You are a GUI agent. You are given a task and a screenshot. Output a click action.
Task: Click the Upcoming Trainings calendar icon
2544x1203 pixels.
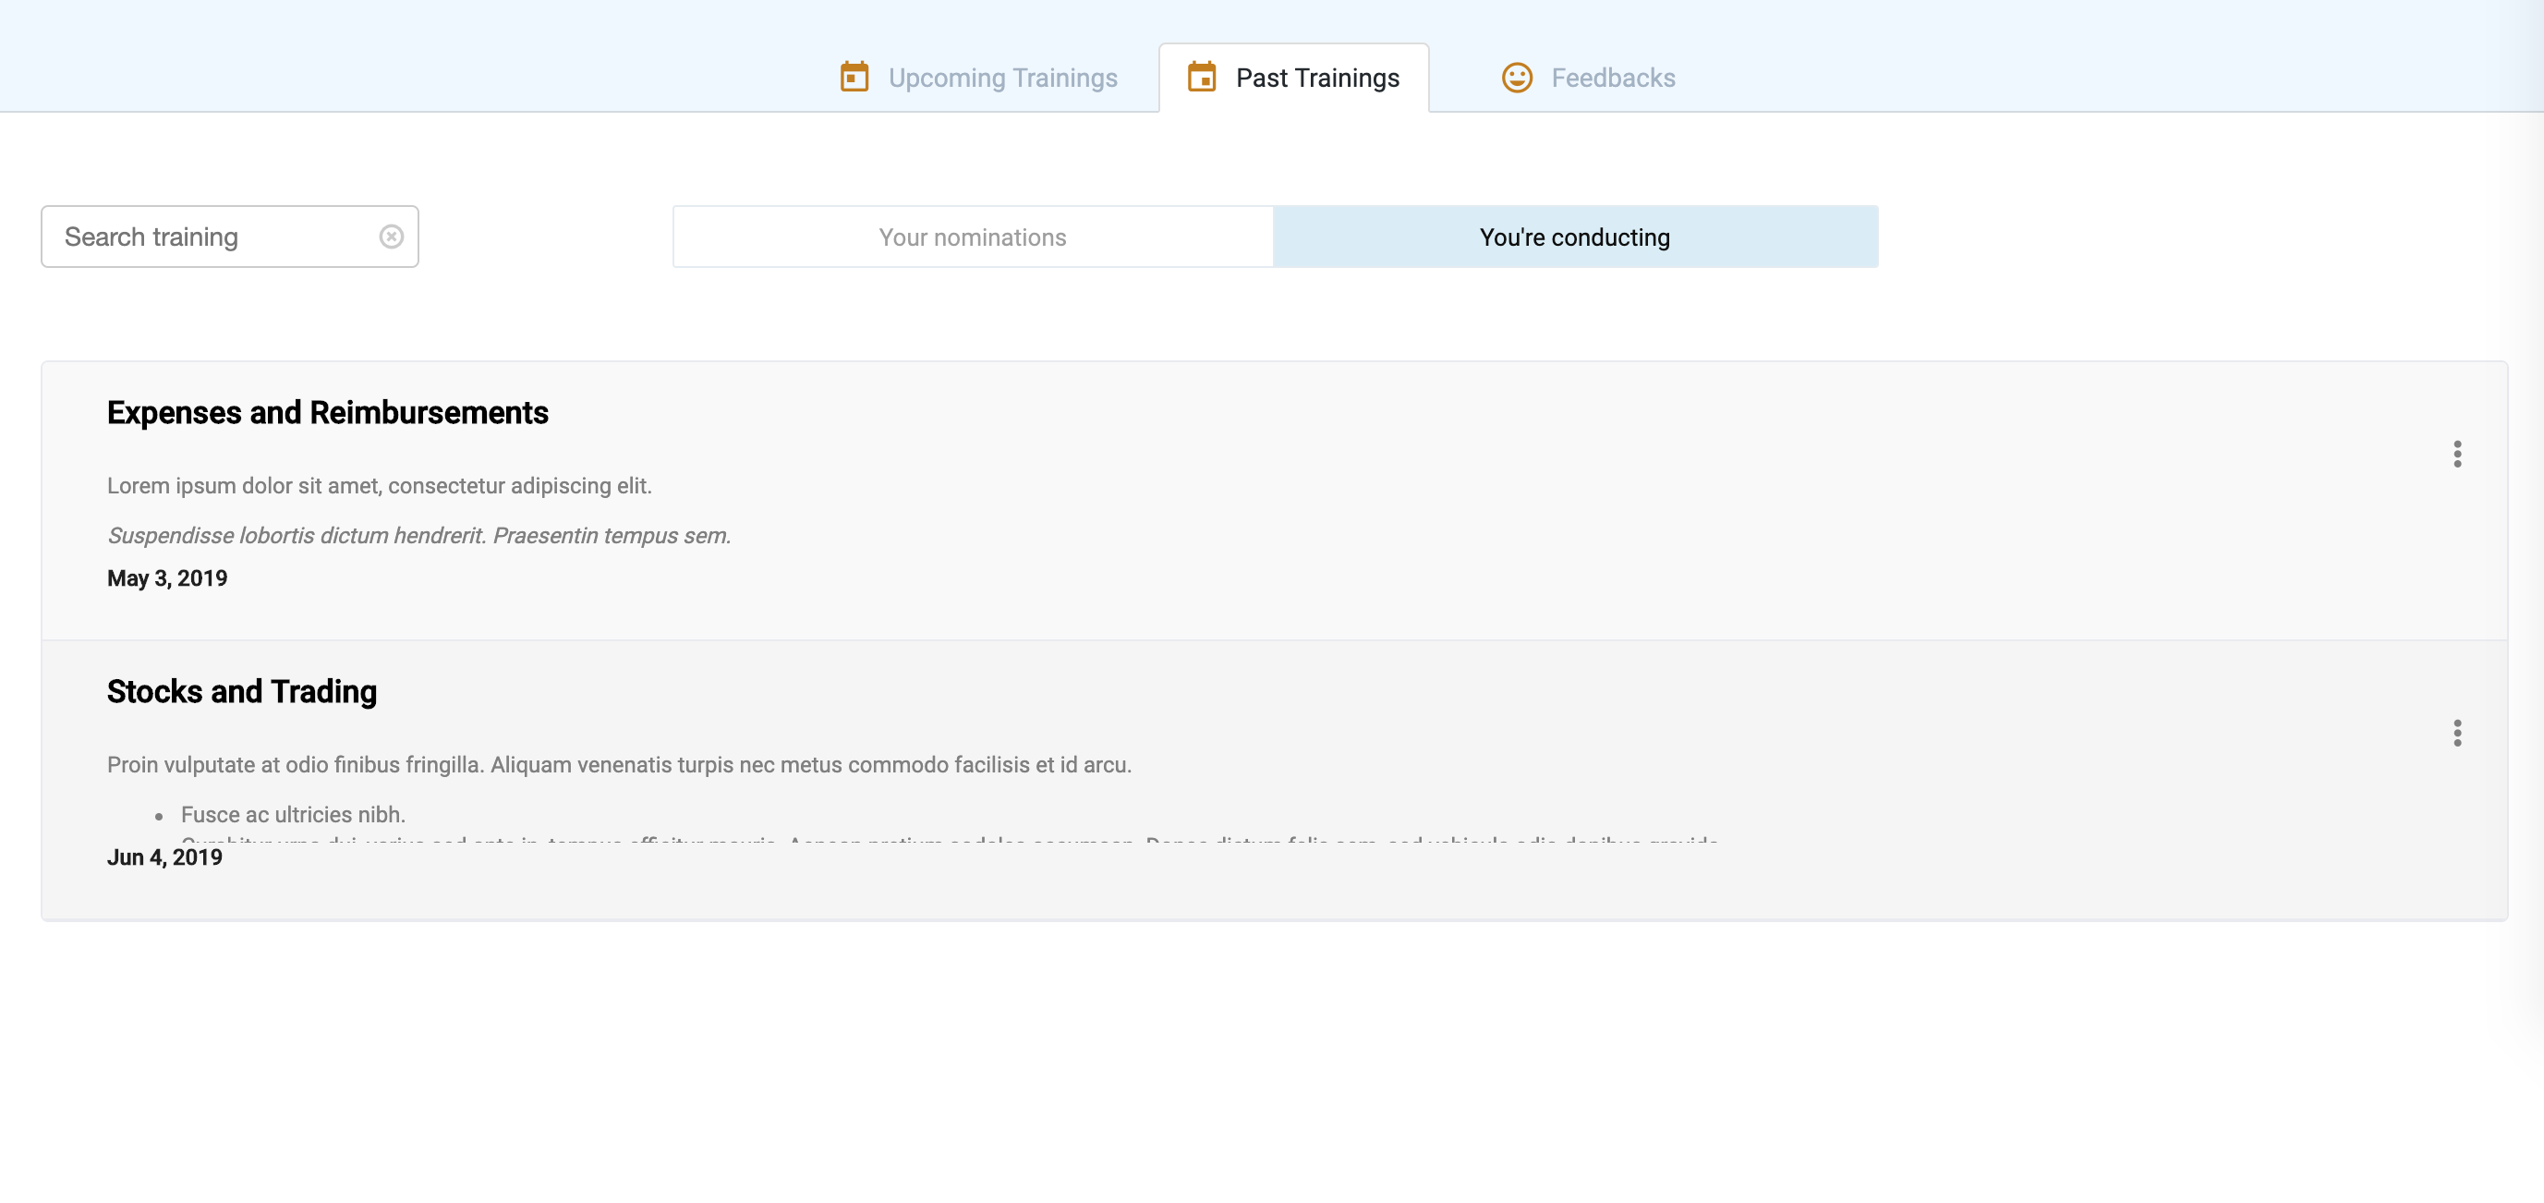pos(854,77)
